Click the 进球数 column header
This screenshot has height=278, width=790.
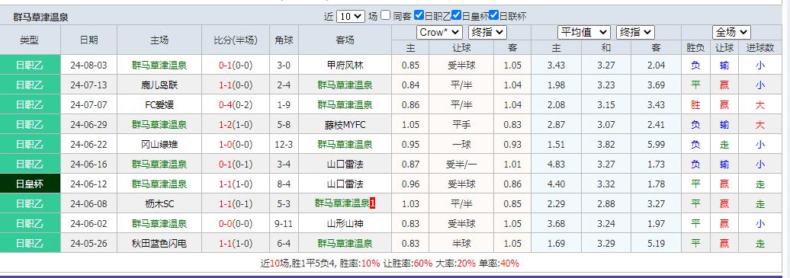click(760, 48)
